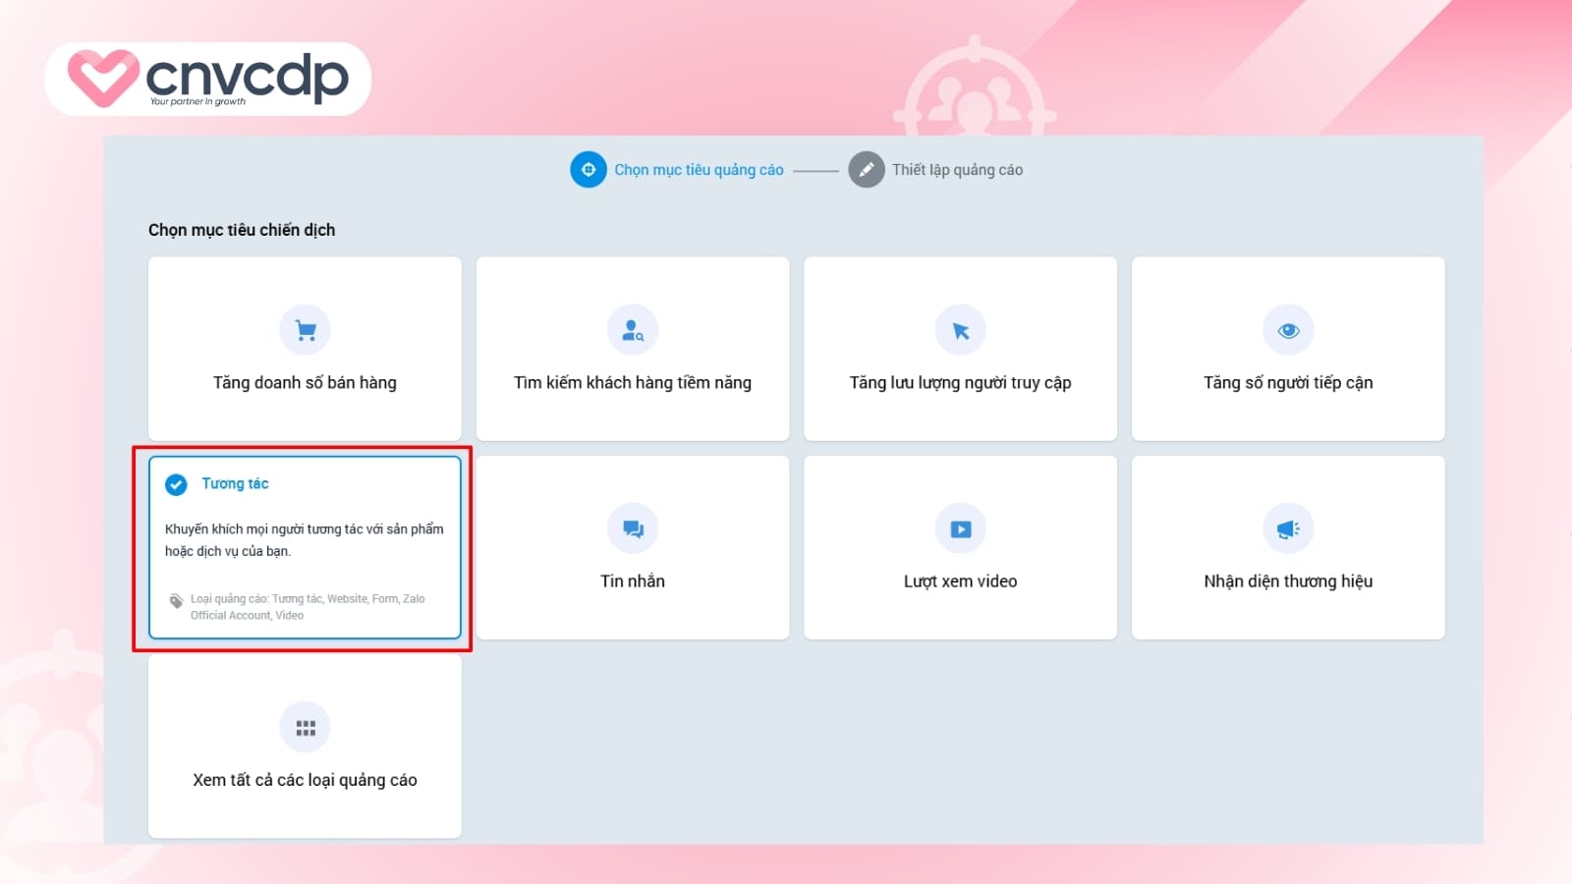The height and width of the screenshot is (884, 1572).
Task: Click the video play icon
Action: click(x=961, y=529)
